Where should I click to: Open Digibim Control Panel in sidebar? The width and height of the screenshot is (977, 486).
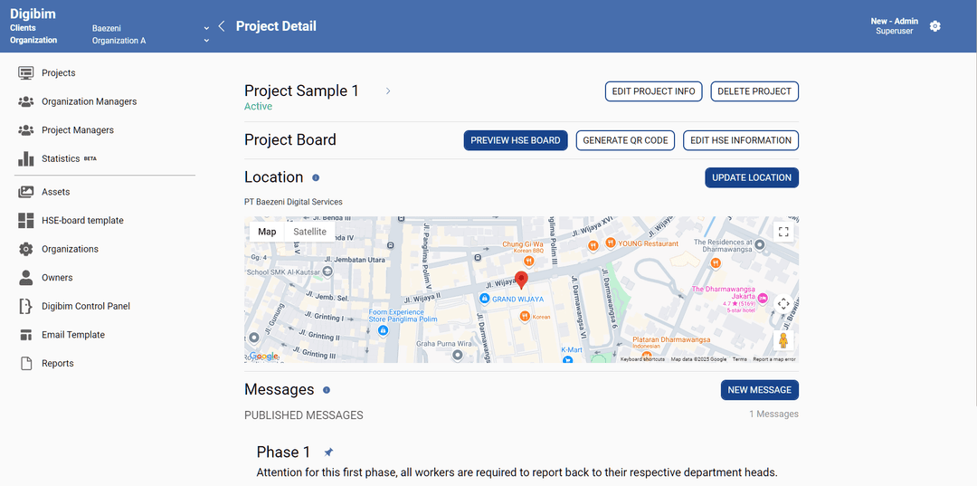pyautogui.click(x=86, y=306)
